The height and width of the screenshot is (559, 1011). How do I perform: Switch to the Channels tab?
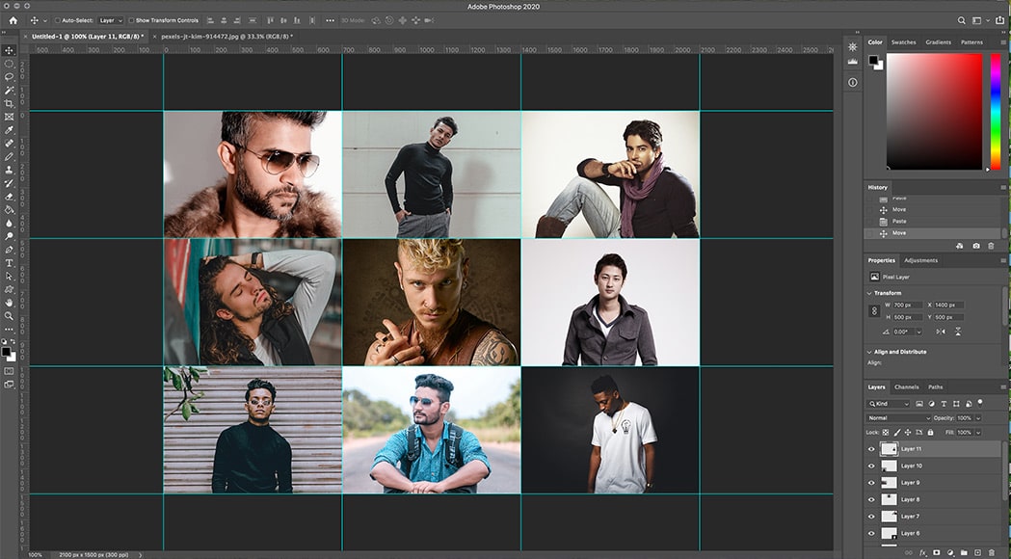[907, 386]
